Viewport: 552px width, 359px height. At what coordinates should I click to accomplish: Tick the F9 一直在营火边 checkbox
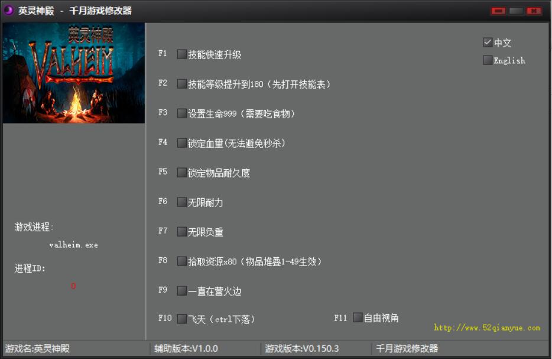[x=182, y=291]
